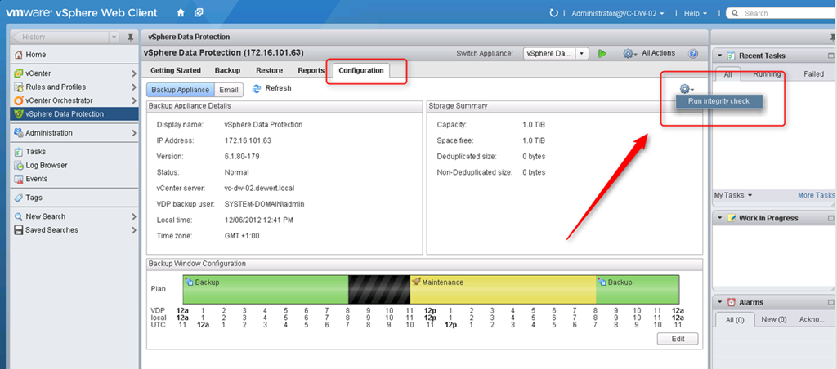Show All recent tasks tab

click(x=728, y=74)
